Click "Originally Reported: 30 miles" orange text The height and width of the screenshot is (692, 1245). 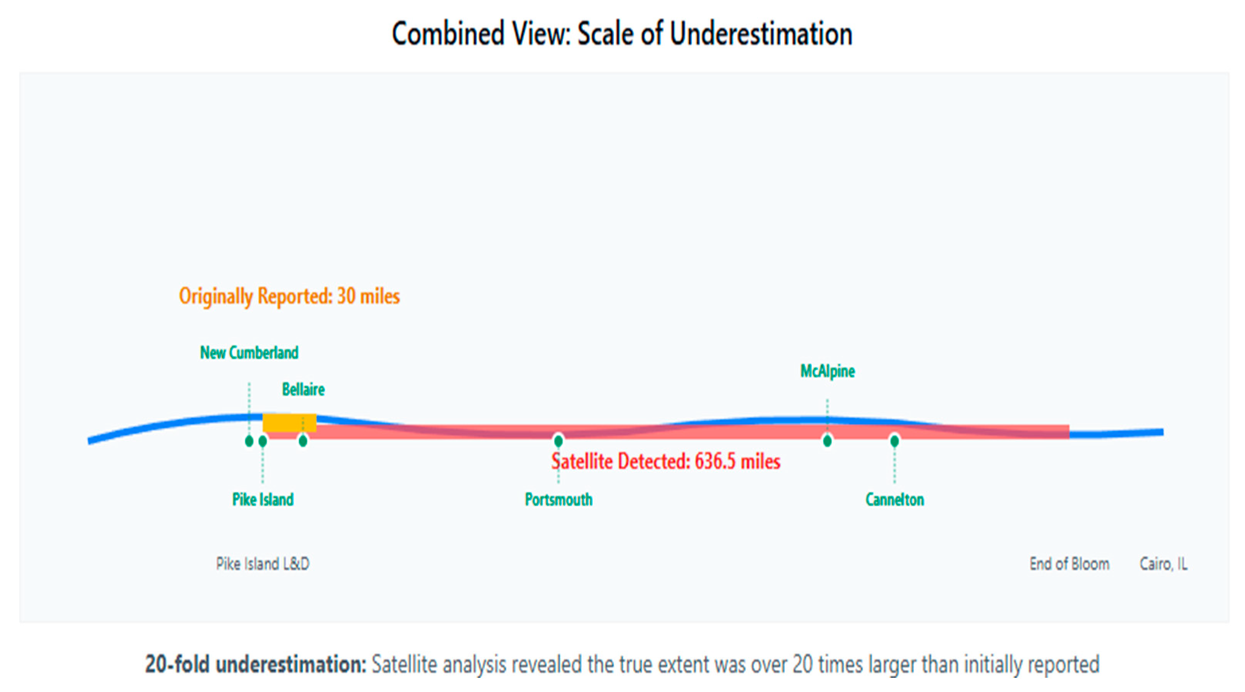(289, 296)
